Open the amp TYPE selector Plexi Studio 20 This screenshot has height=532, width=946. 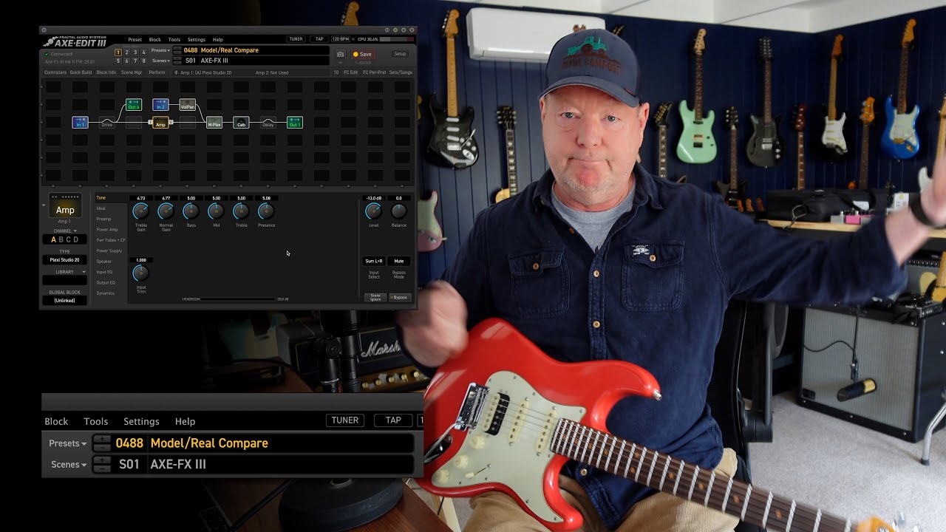pos(64,260)
